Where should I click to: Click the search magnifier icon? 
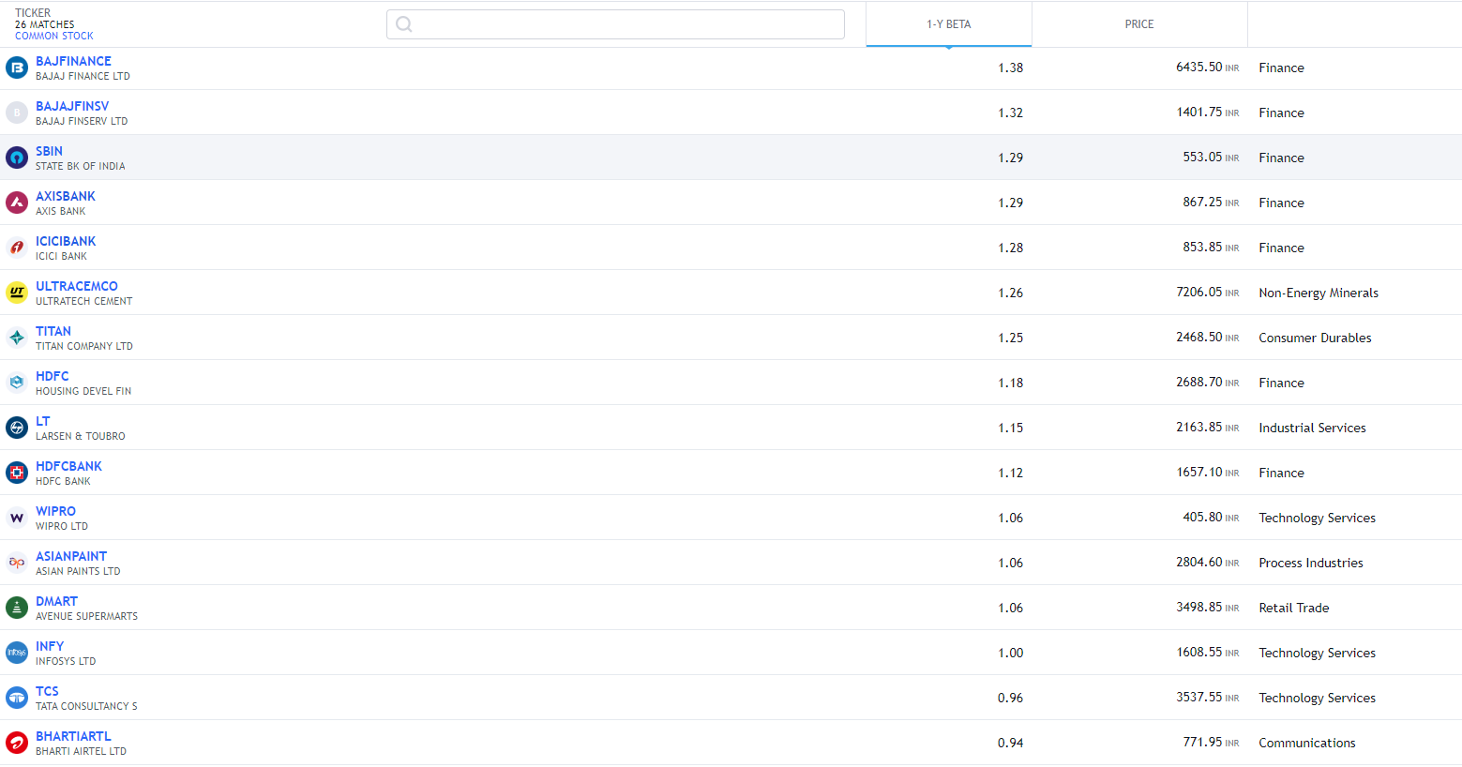pos(404,24)
